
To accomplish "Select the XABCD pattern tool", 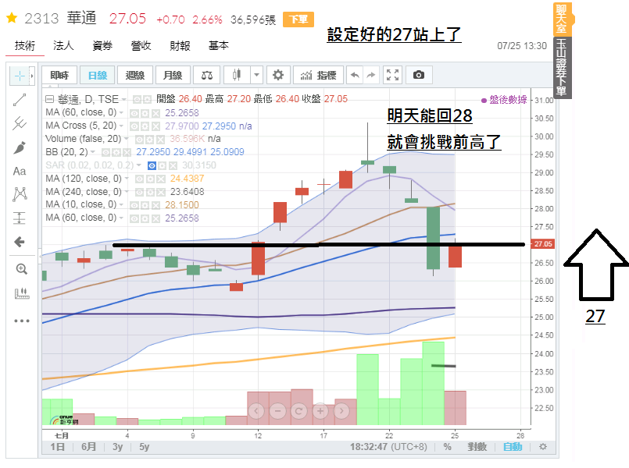I will point(20,194).
